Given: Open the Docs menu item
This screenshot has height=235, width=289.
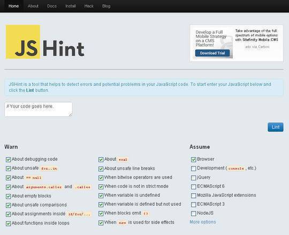Looking at the screenshot, I should pos(52,6).
